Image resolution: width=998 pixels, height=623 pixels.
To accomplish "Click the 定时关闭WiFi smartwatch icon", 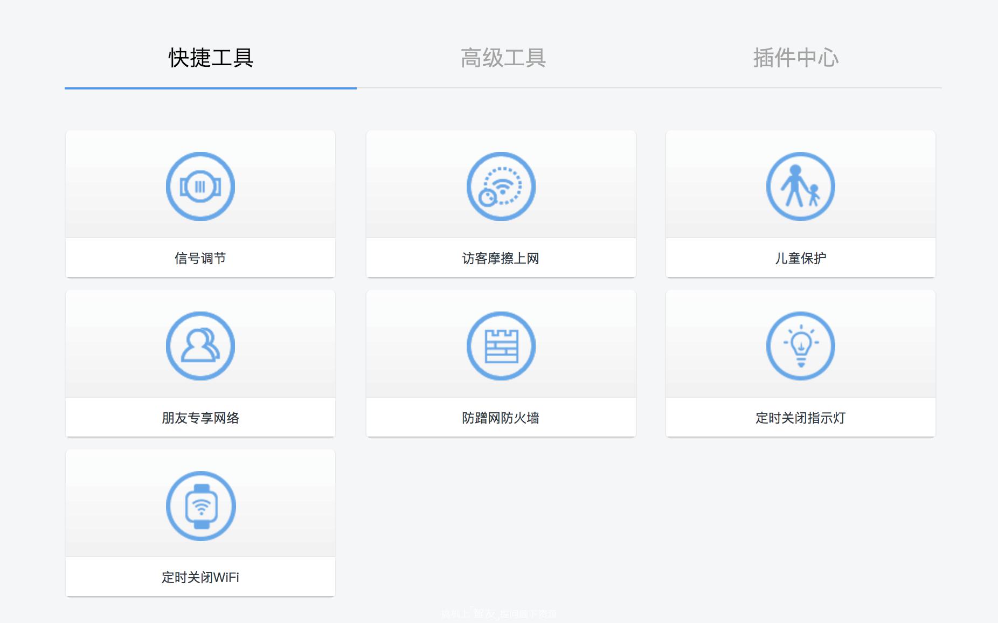I will point(200,505).
